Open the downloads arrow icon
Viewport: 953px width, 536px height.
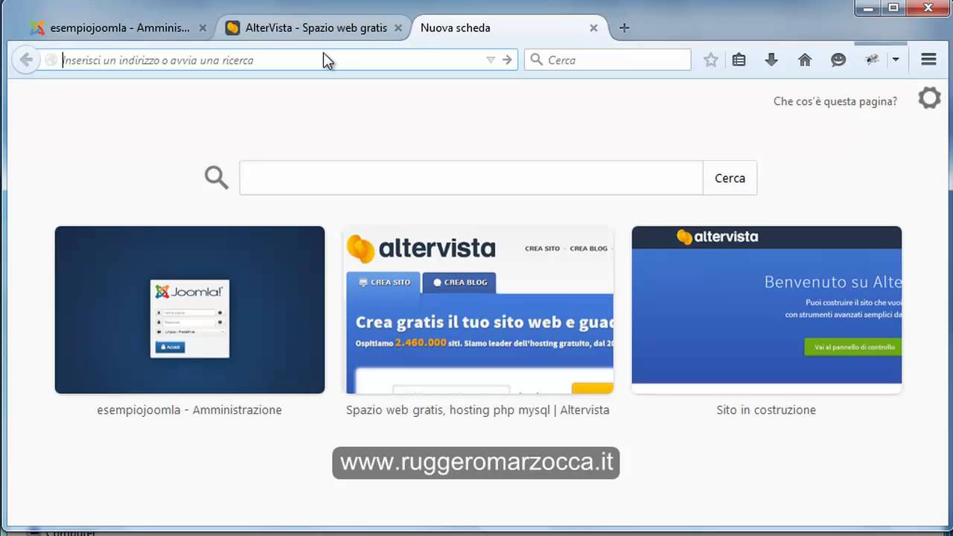(x=771, y=60)
